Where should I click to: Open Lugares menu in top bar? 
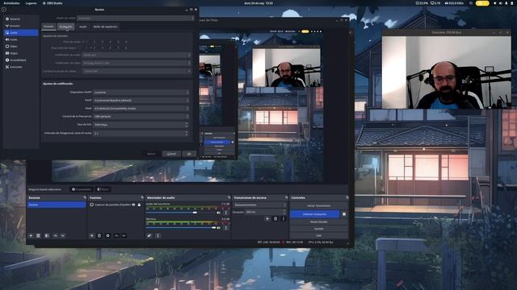point(31,3)
